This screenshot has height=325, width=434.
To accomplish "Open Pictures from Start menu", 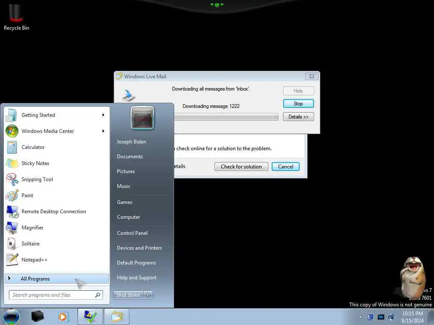I will pos(126,171).
